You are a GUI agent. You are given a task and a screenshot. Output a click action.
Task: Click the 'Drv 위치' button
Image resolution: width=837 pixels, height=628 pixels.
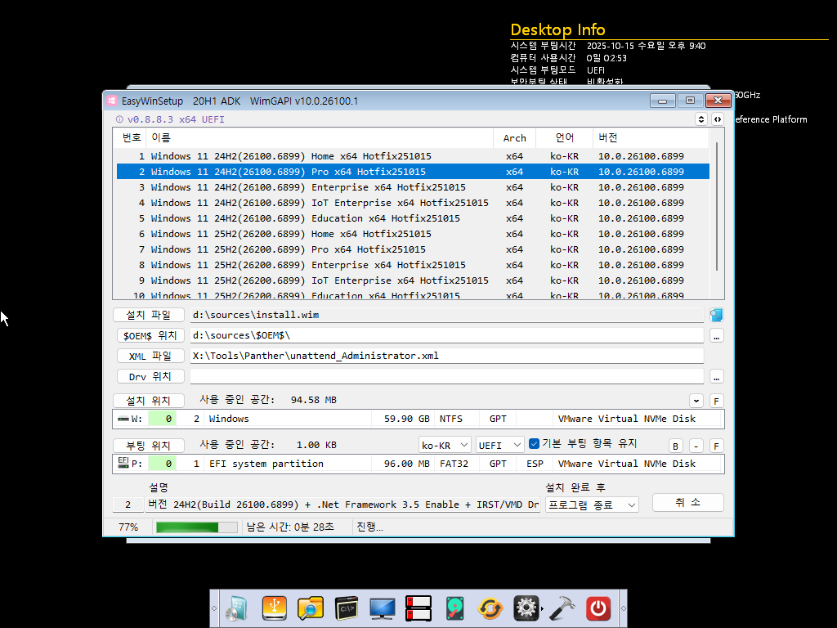pyautogui.click(x=150, y=376)
